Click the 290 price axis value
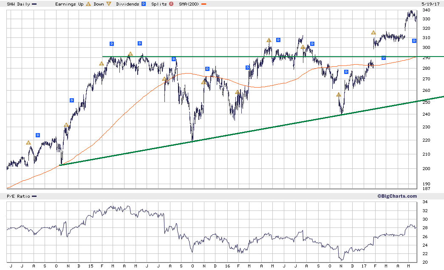444x270 pixels. coord(426,57)
